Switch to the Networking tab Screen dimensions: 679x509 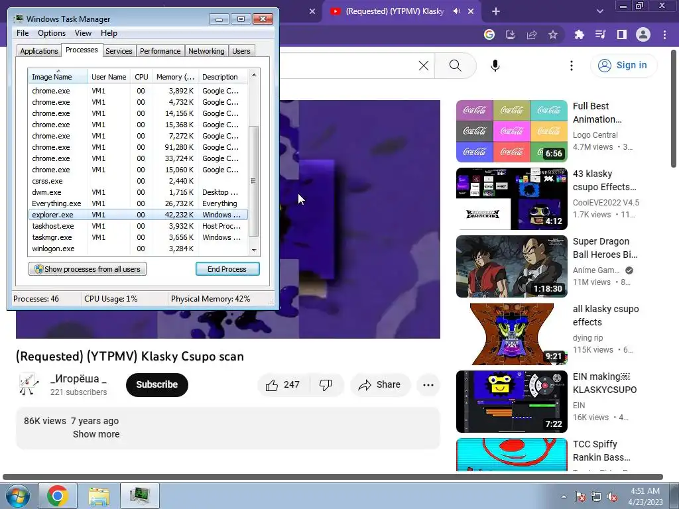coord(207,51)
